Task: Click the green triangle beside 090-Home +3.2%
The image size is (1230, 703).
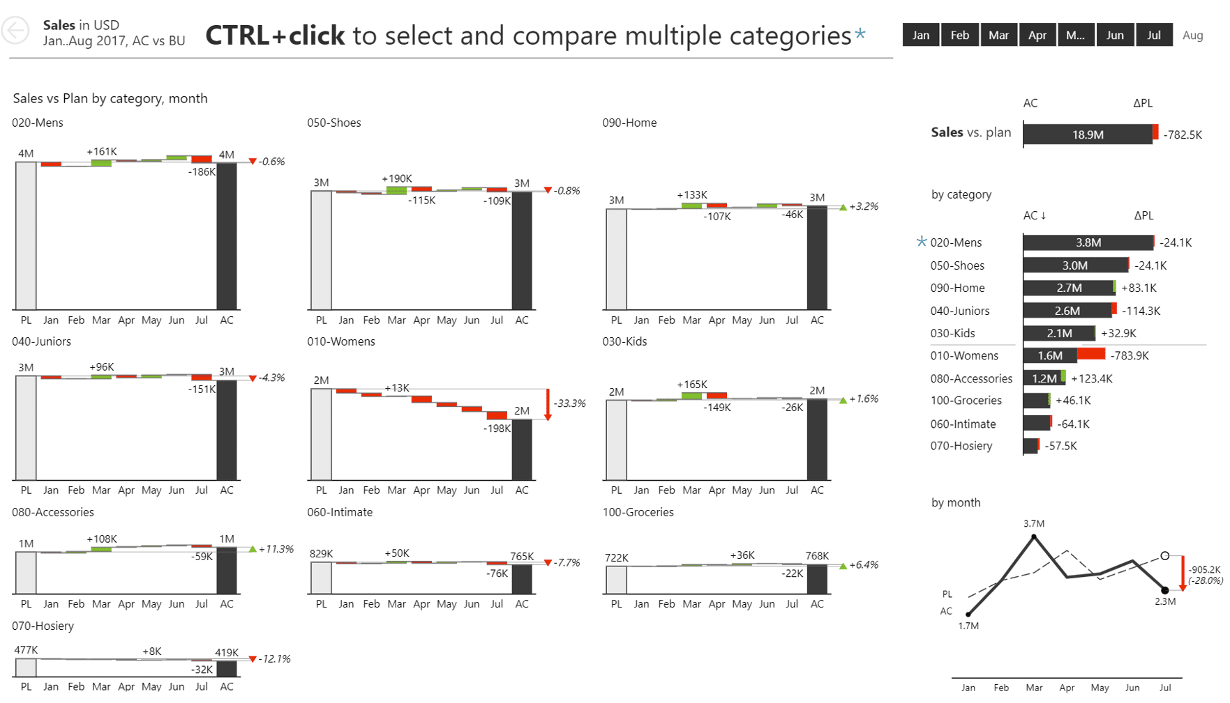Action: [x=842, y=207]
